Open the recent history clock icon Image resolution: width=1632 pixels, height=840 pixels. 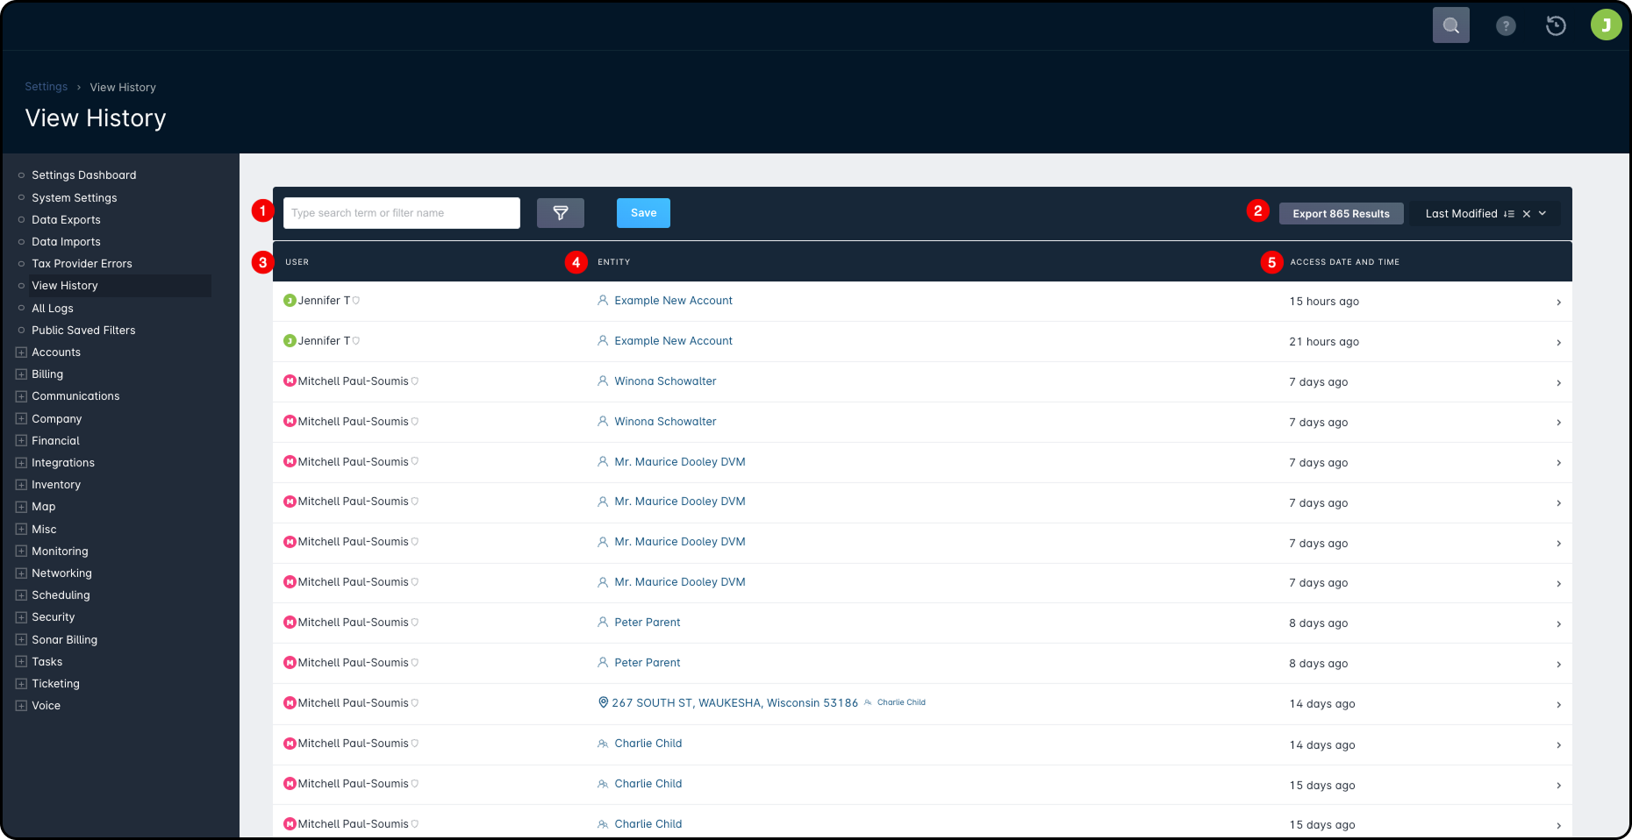(x=1556, y=26)
